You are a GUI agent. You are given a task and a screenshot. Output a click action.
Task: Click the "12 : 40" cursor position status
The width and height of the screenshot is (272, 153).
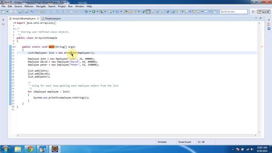[x=201, y=142]
